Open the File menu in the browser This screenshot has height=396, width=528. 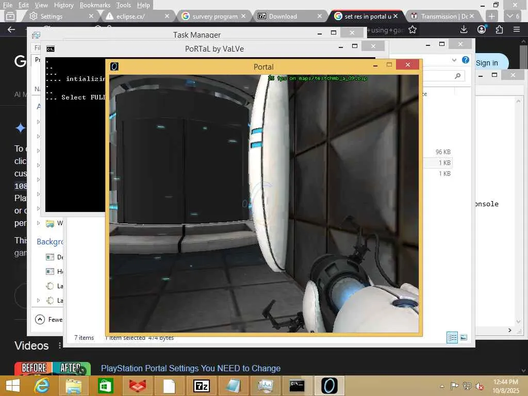coord(7,5)
